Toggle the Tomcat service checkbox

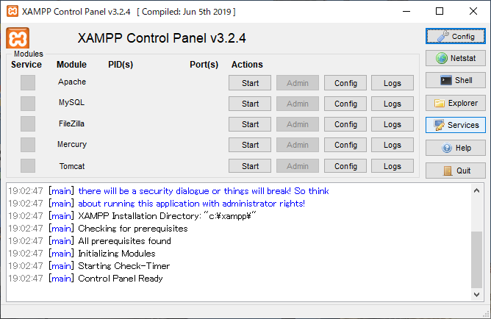tap(28, 166)
